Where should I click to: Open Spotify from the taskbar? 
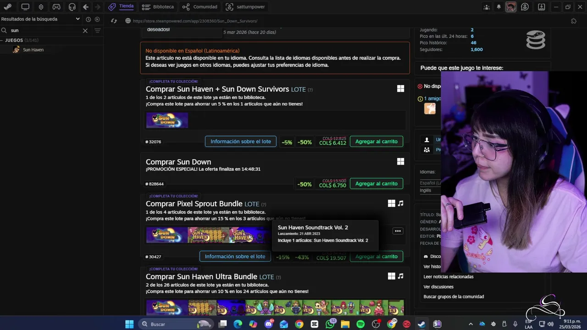point(360,324)
